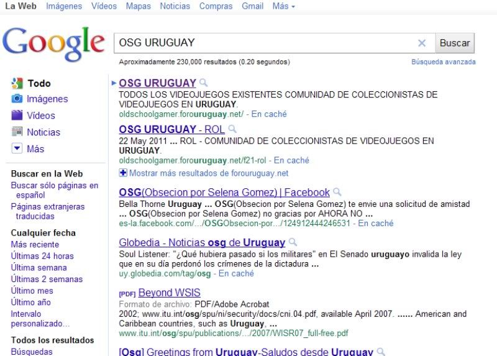Click plus icon for more forouruguay.net results
The image size is (497, 356).
123,173
